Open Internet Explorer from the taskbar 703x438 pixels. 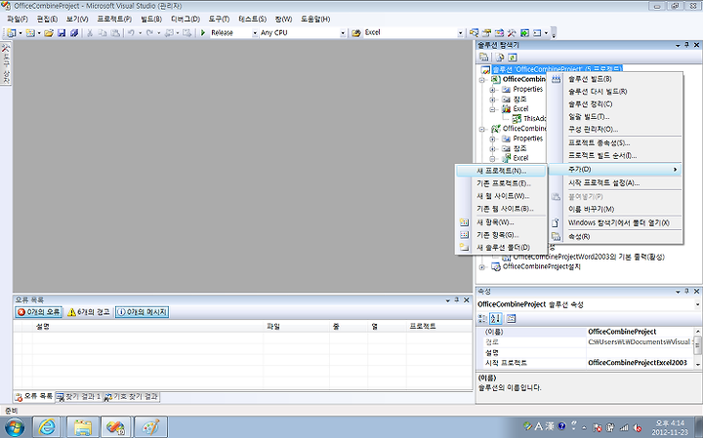(47, 427)
